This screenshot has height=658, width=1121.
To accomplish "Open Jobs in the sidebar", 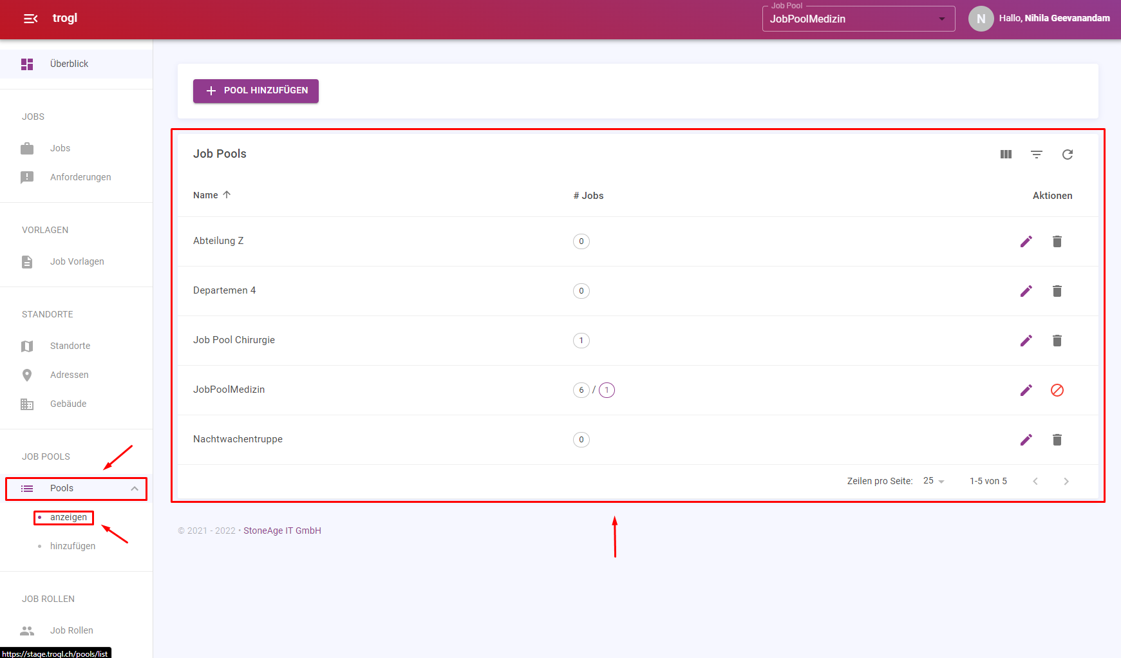I will (x=60, y=148).
